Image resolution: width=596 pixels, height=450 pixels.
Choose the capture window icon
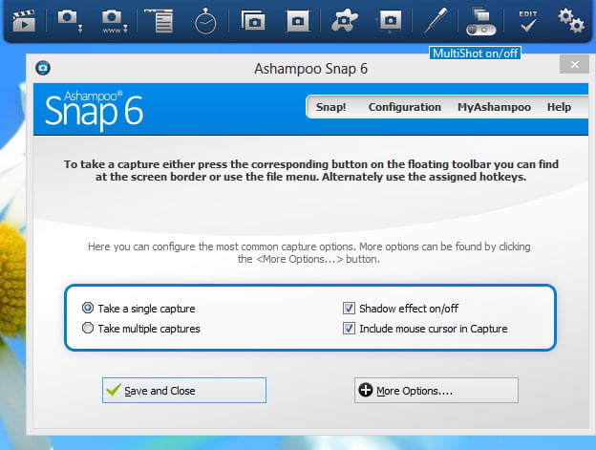click(253, 20)
